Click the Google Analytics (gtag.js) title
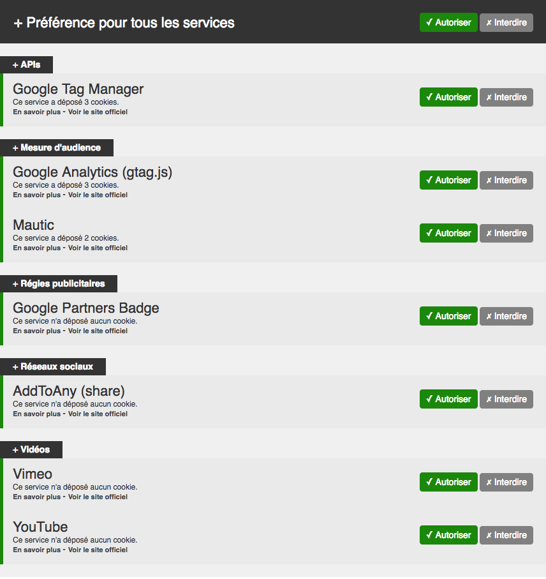 [92, 172]
